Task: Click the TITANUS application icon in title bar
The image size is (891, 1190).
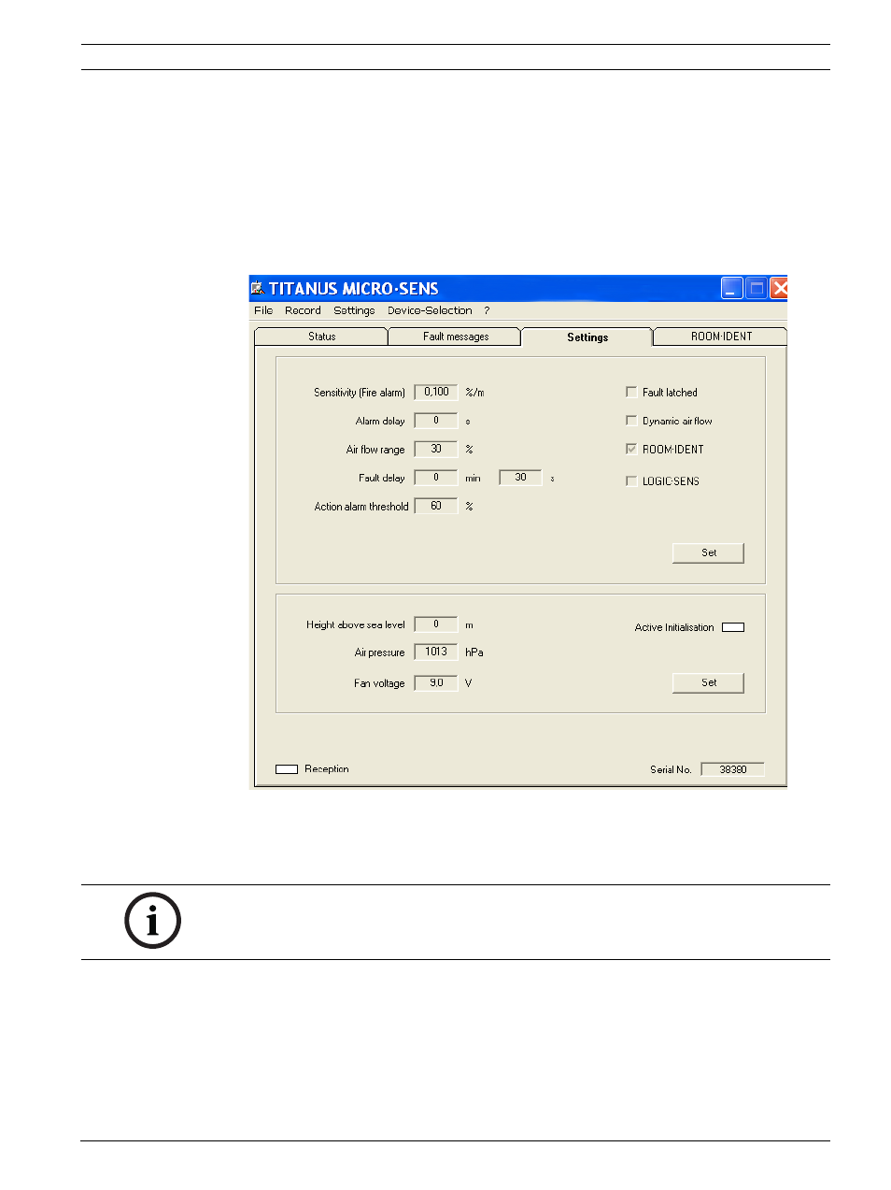Action: [258, 288]
